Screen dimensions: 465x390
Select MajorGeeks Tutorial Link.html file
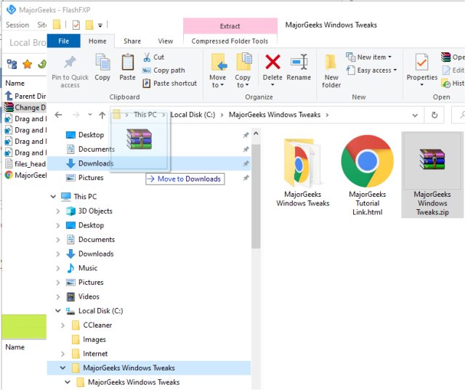(368, 175)
